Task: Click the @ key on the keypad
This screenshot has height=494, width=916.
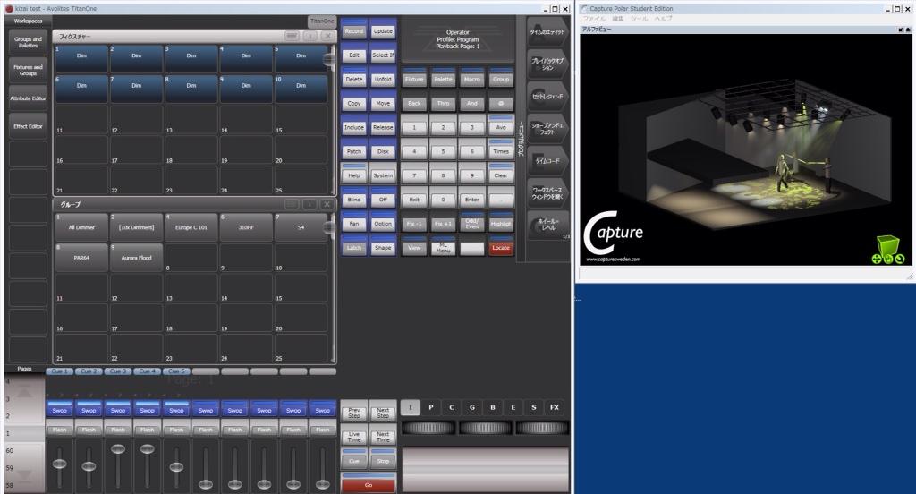Action: (x=501, y=103)
